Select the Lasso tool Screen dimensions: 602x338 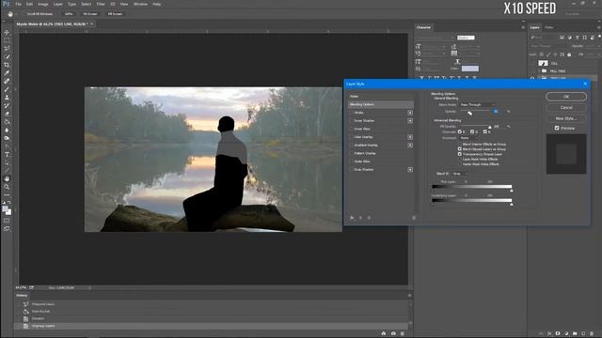pyautogui.click(x=7, y=48)
